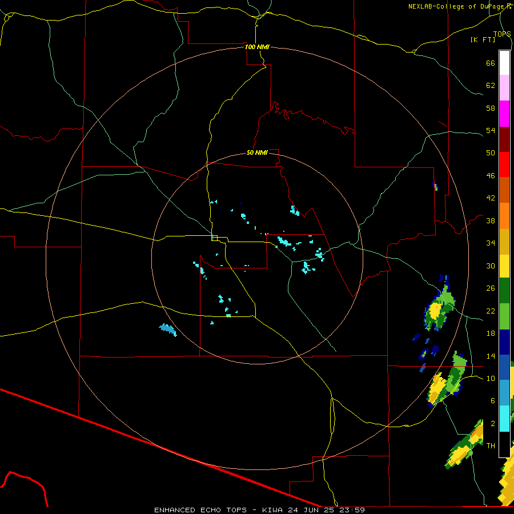This screenshot has height=514, width=514.
Task: Pick the cyan legend swatch
Action: point(504,419)
